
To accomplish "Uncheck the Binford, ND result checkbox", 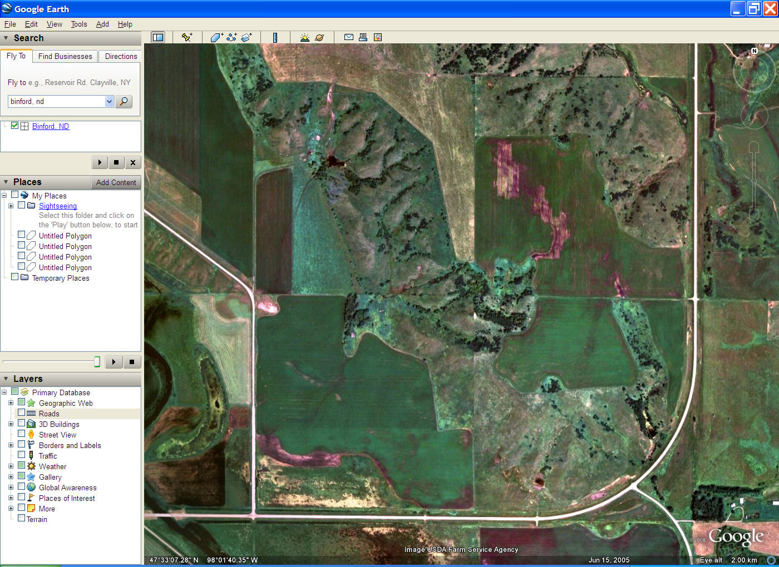I will pyautogui.click(x=14, y=126).
